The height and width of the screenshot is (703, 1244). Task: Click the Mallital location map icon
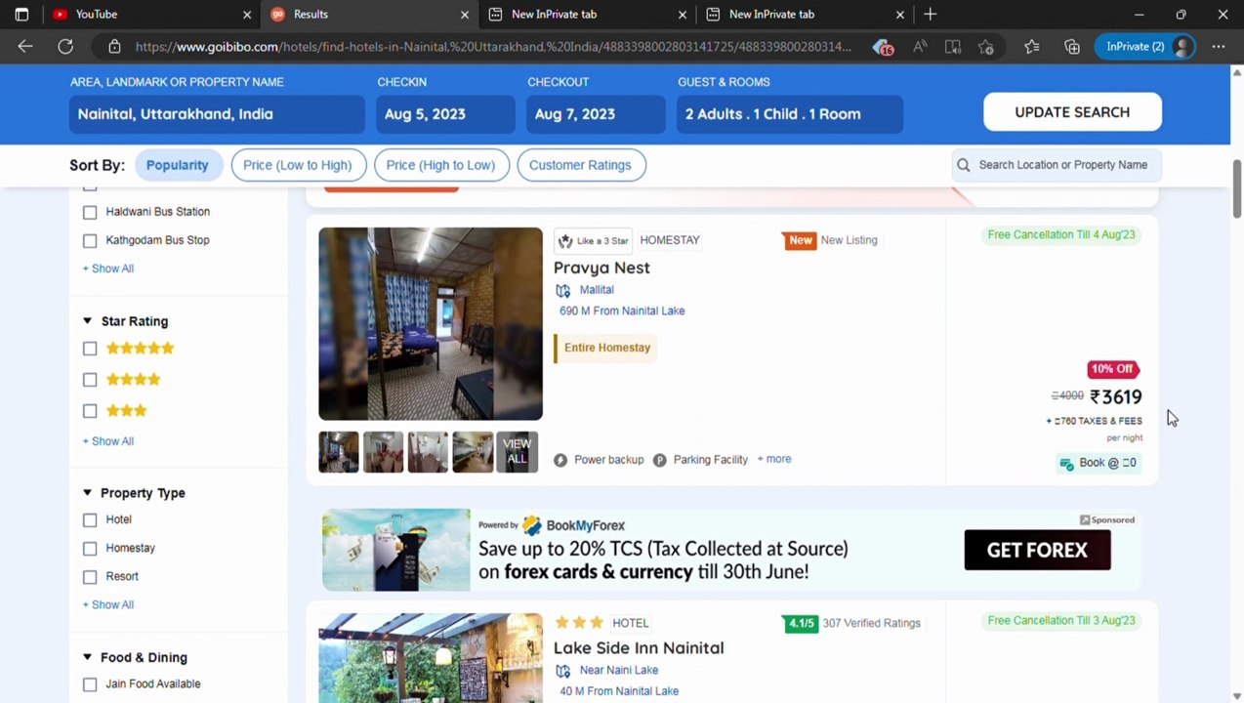pos(562,290)
